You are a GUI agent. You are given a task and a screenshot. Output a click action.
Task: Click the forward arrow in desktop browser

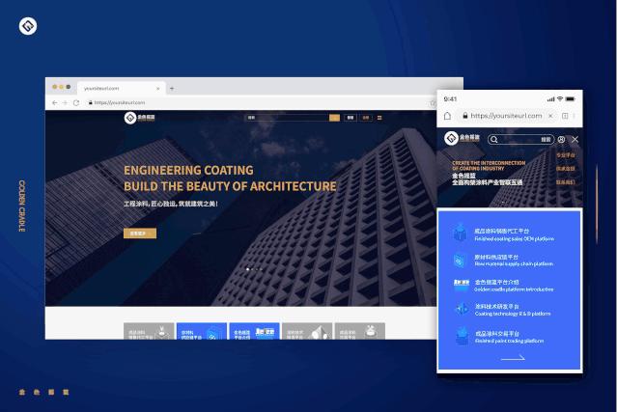pyautogui.click(x=65, y=102)
